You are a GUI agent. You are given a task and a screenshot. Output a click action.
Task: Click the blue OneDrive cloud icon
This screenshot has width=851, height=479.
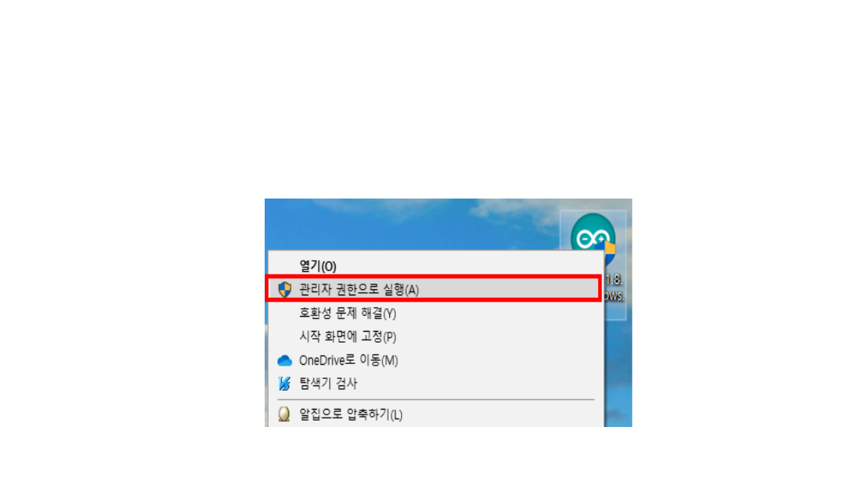284,360
